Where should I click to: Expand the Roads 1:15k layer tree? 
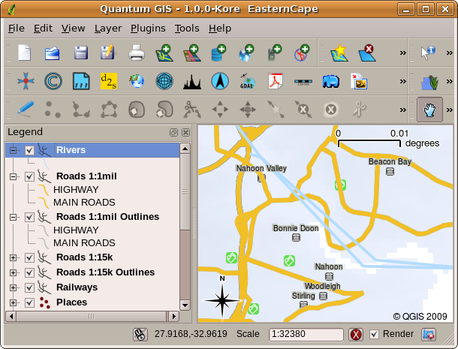pos(13,257)
